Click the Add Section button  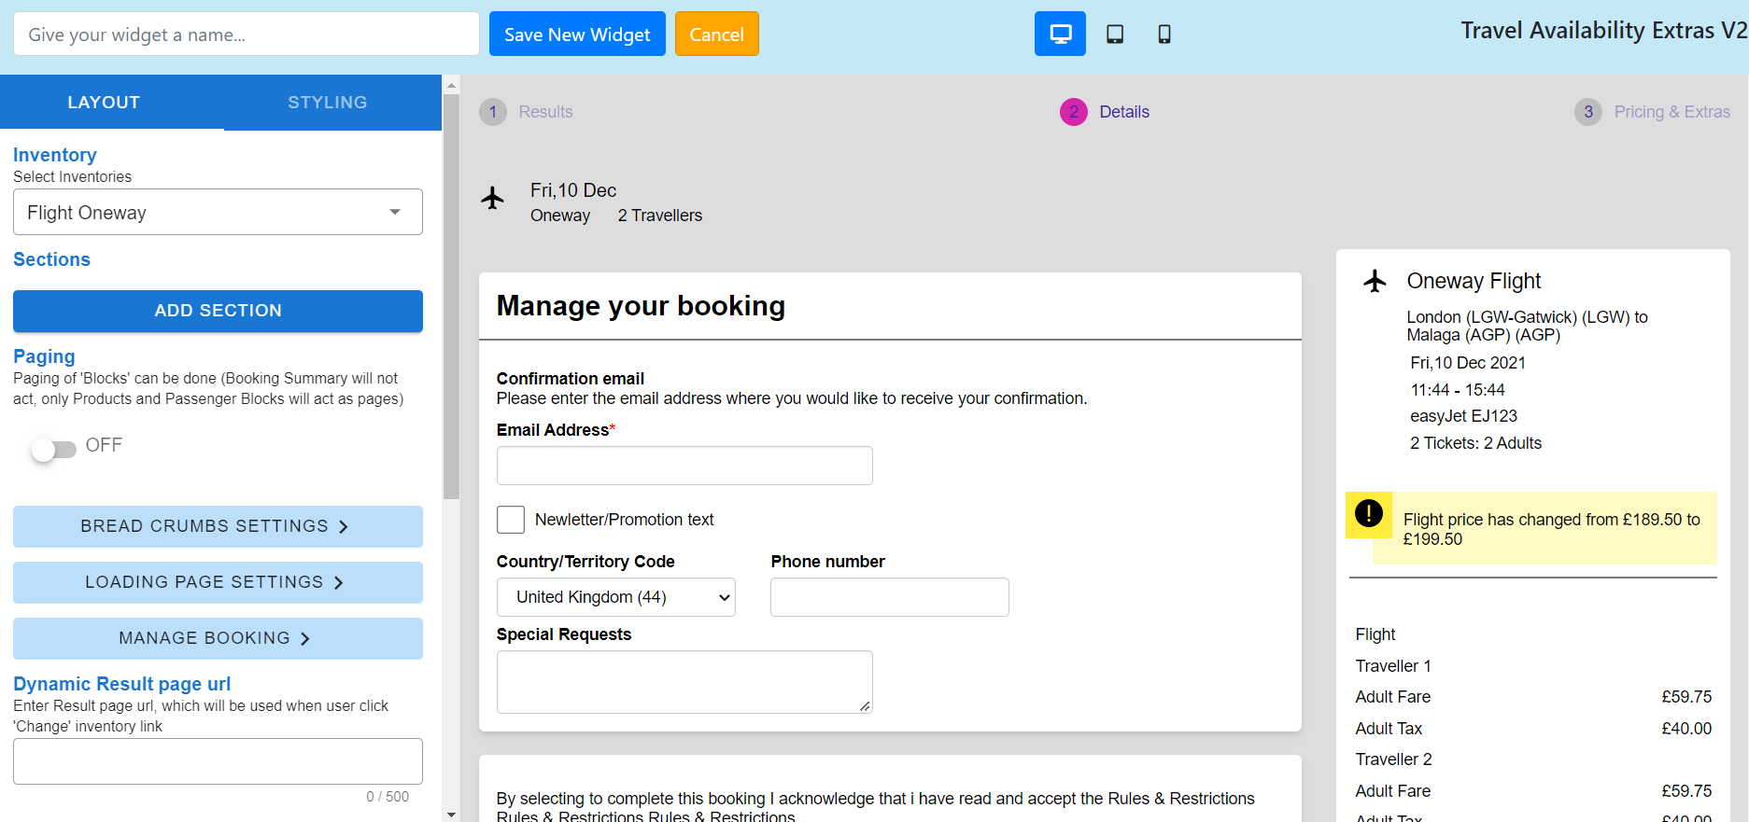pos(218,311)
